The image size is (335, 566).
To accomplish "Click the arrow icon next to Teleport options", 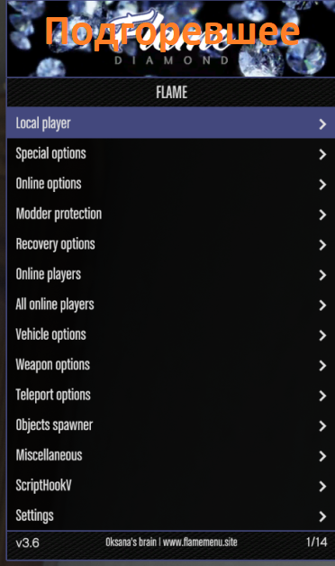I will [322, 396].
